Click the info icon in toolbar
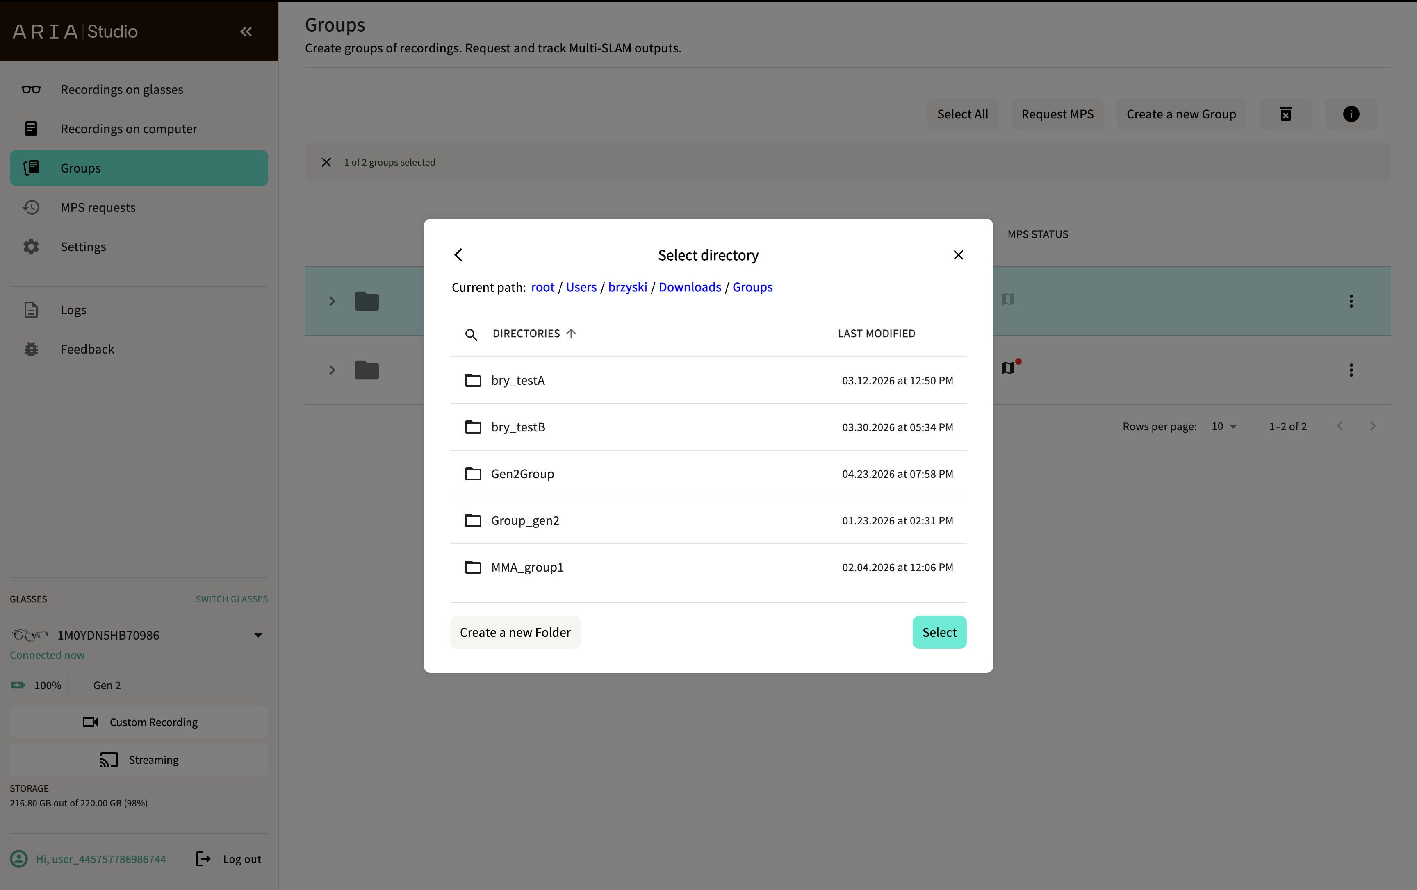 click(x=1351, y=114)
